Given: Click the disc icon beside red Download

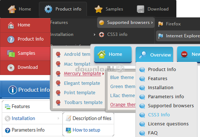Looking at the screenshot, I should click(11, 68).
